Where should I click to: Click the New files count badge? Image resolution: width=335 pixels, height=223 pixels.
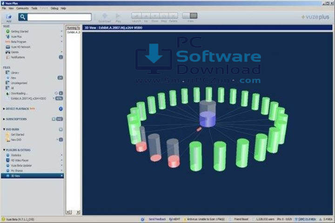60,78
